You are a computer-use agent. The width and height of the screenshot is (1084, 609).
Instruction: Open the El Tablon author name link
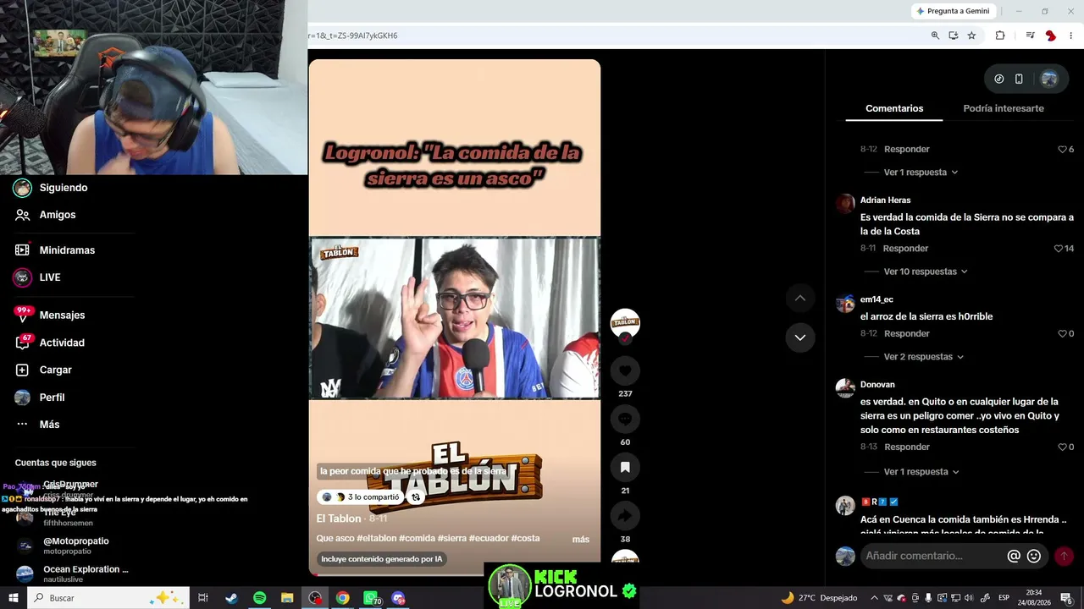pos(339,518)
